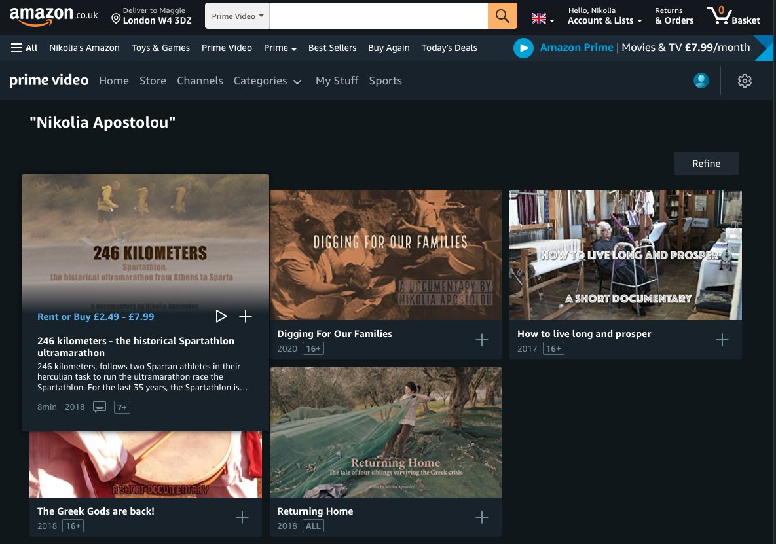Click the Refine button
This screenshot has width=776, height=544.
pos(706,164)
